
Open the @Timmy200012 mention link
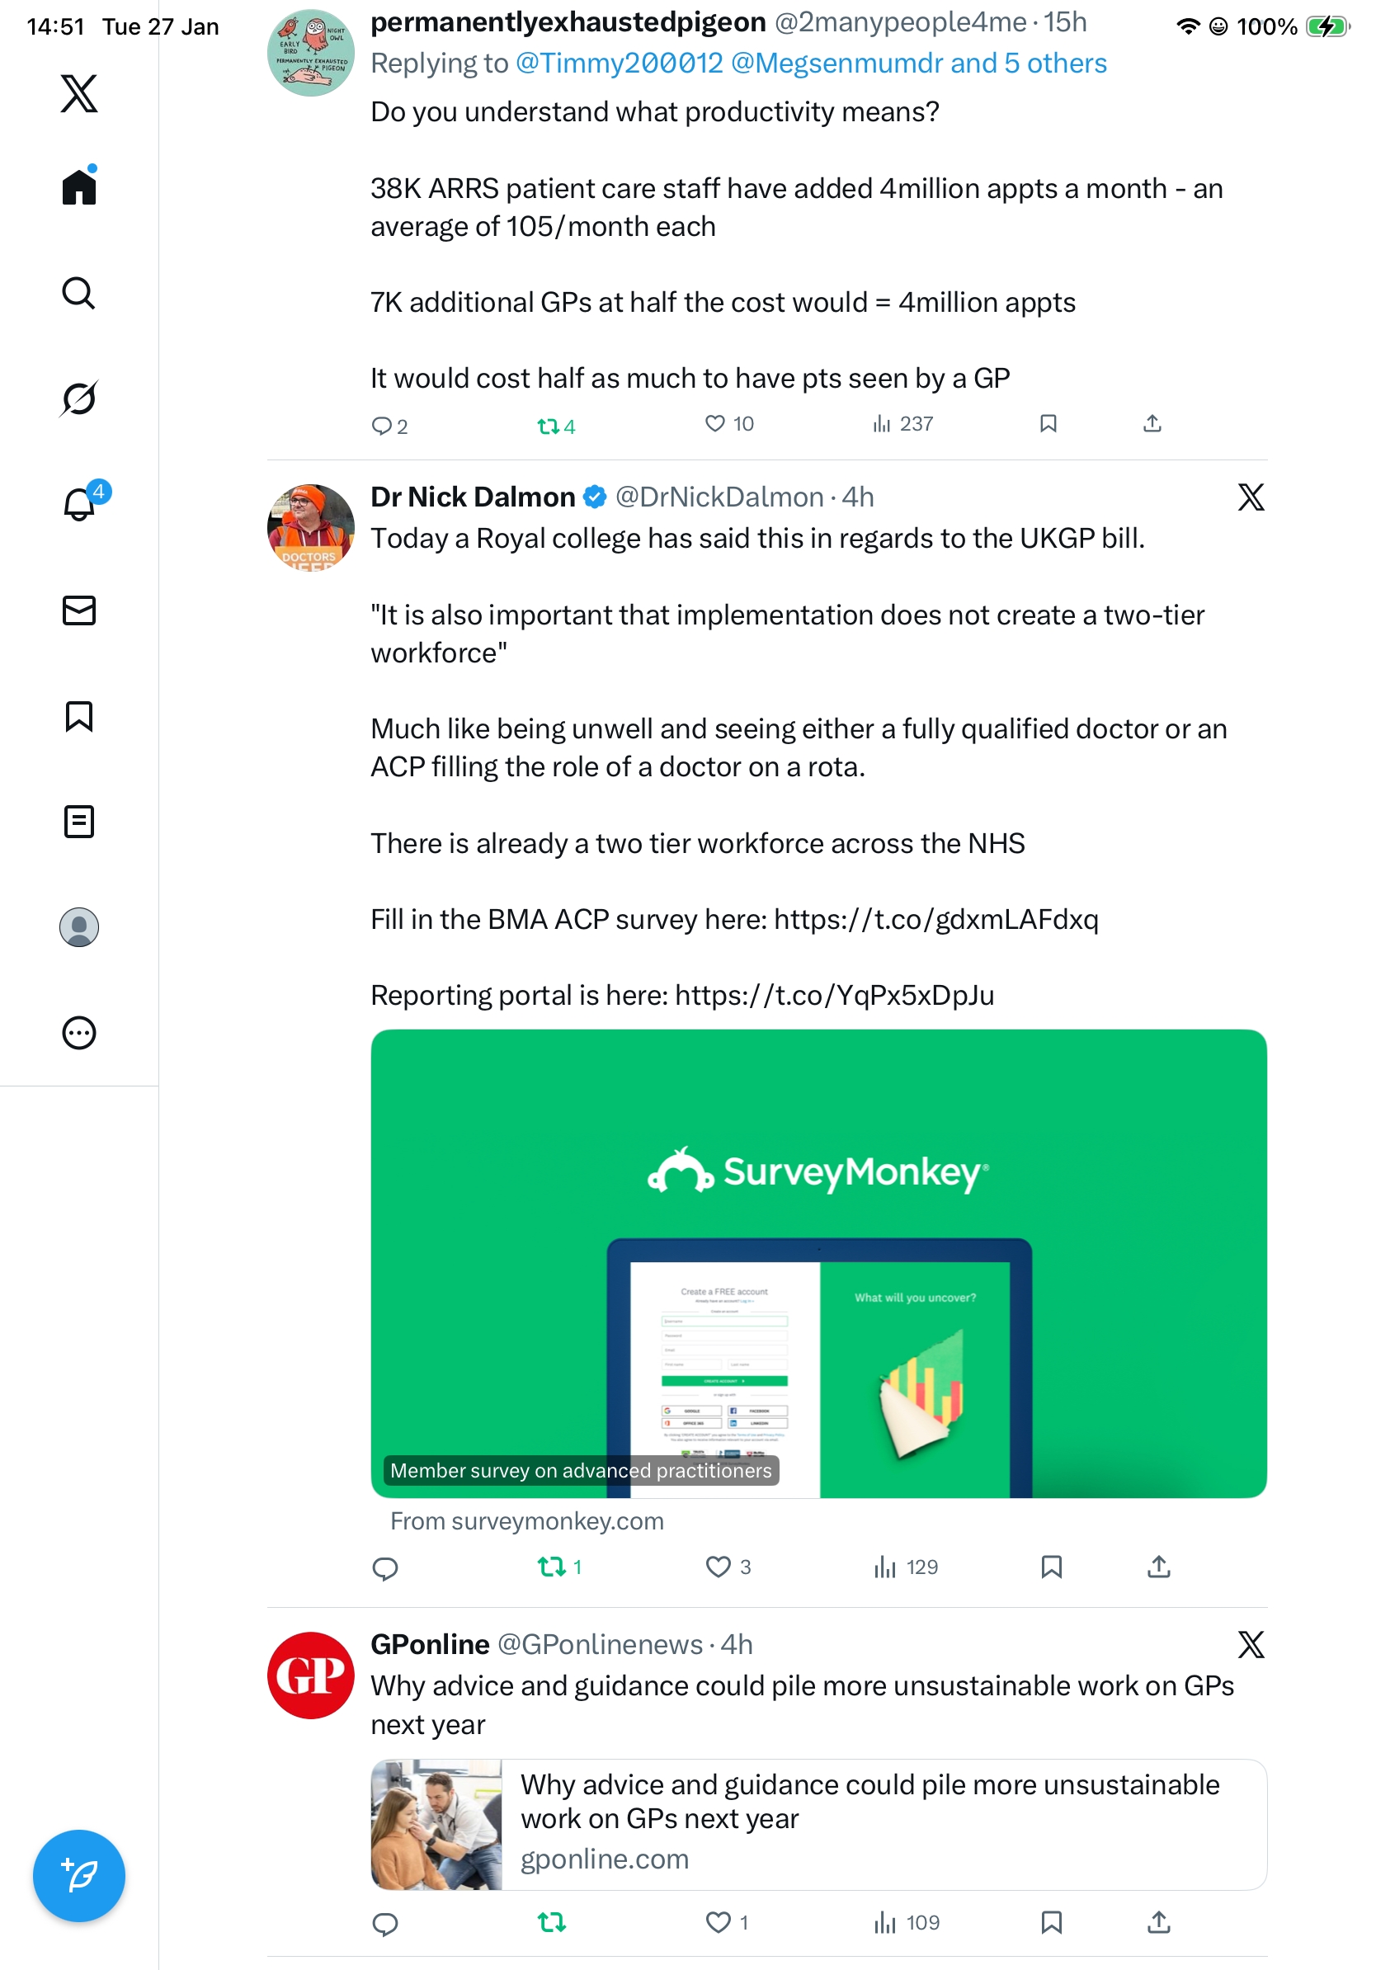[619, 63]
